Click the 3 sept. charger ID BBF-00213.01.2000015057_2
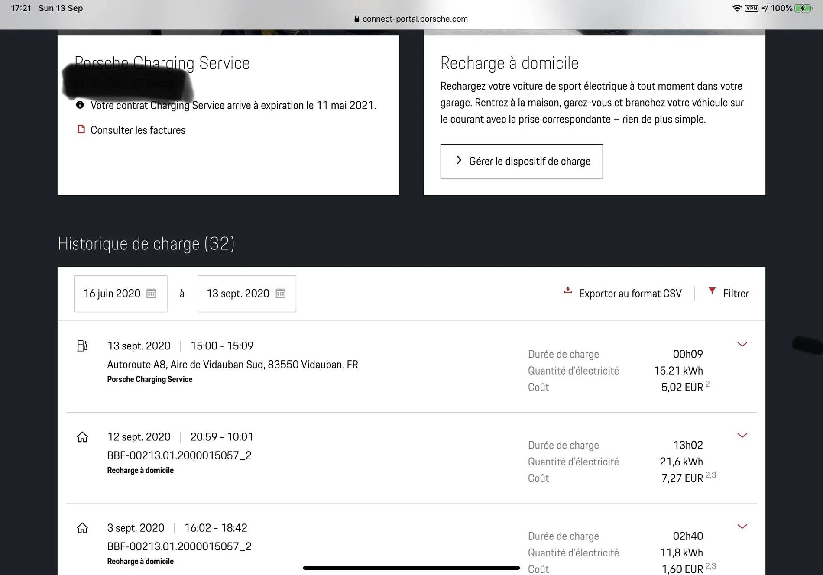823x575 pixels. [x=179, y=546]
